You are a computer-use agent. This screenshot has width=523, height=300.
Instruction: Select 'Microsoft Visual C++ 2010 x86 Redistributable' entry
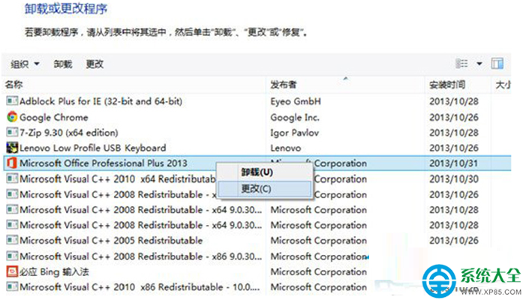(140, 287)
